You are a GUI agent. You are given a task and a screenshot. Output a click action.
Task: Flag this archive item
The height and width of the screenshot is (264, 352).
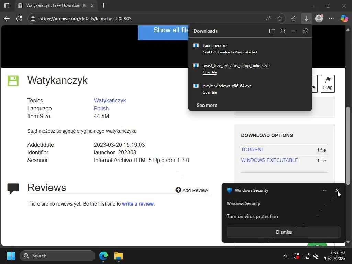pos(328,84)
